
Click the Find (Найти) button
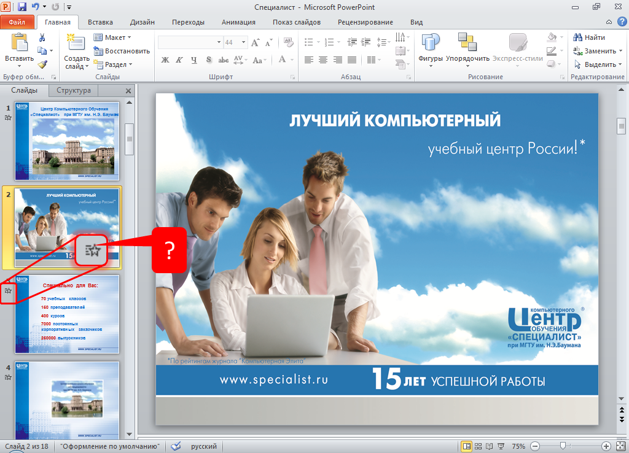589,37
